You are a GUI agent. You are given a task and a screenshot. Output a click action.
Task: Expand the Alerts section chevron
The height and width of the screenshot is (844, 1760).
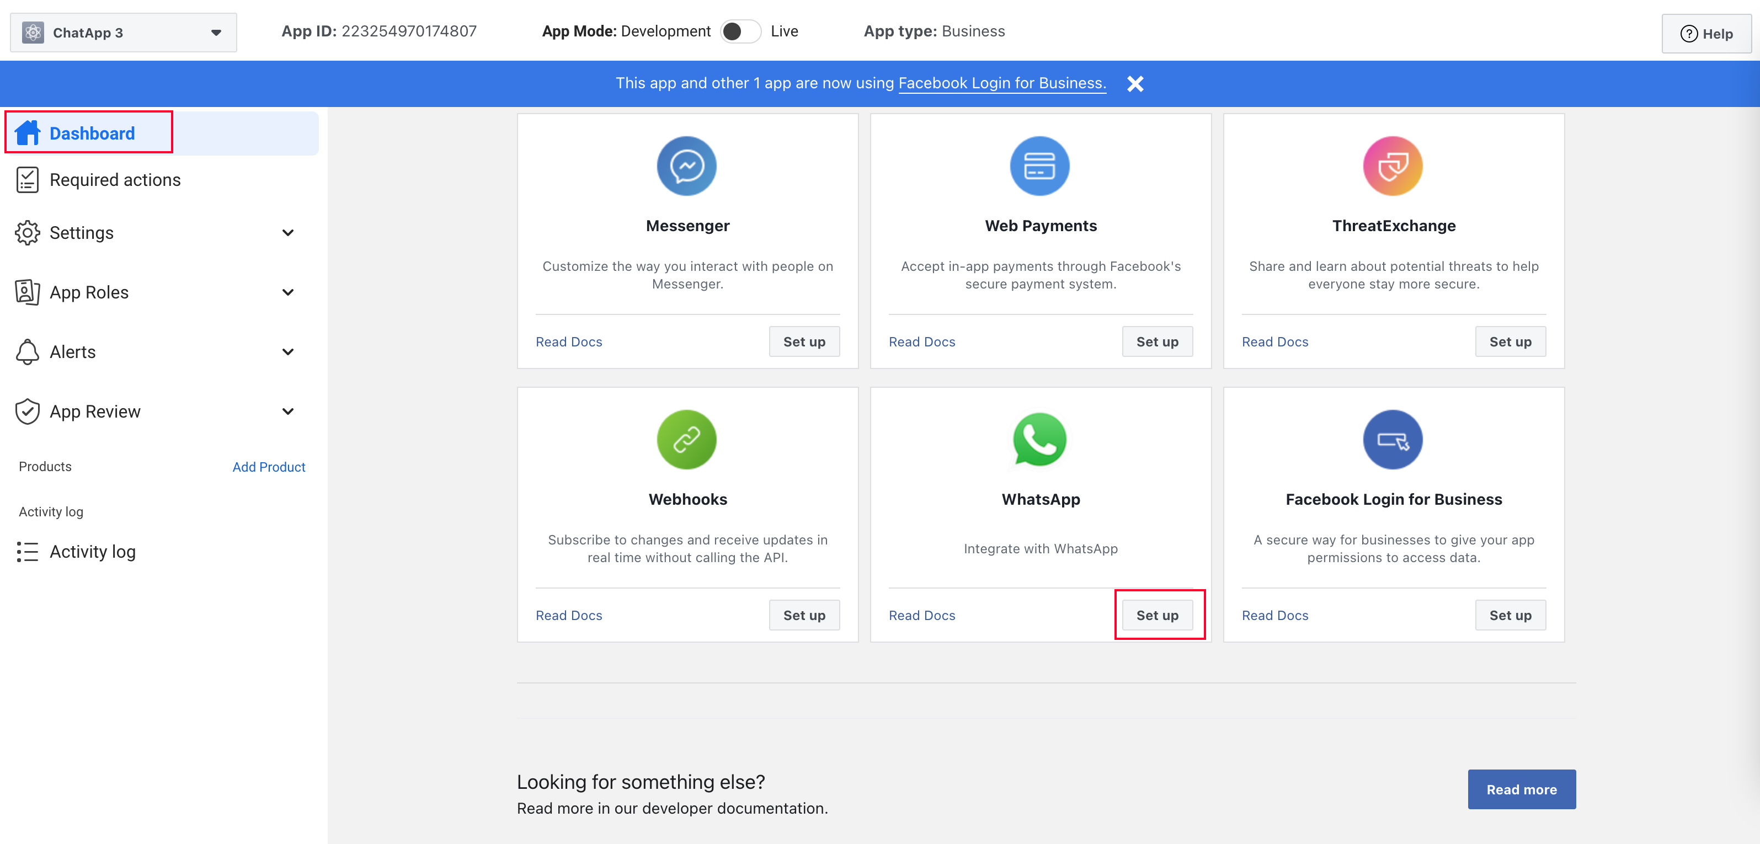287,352
